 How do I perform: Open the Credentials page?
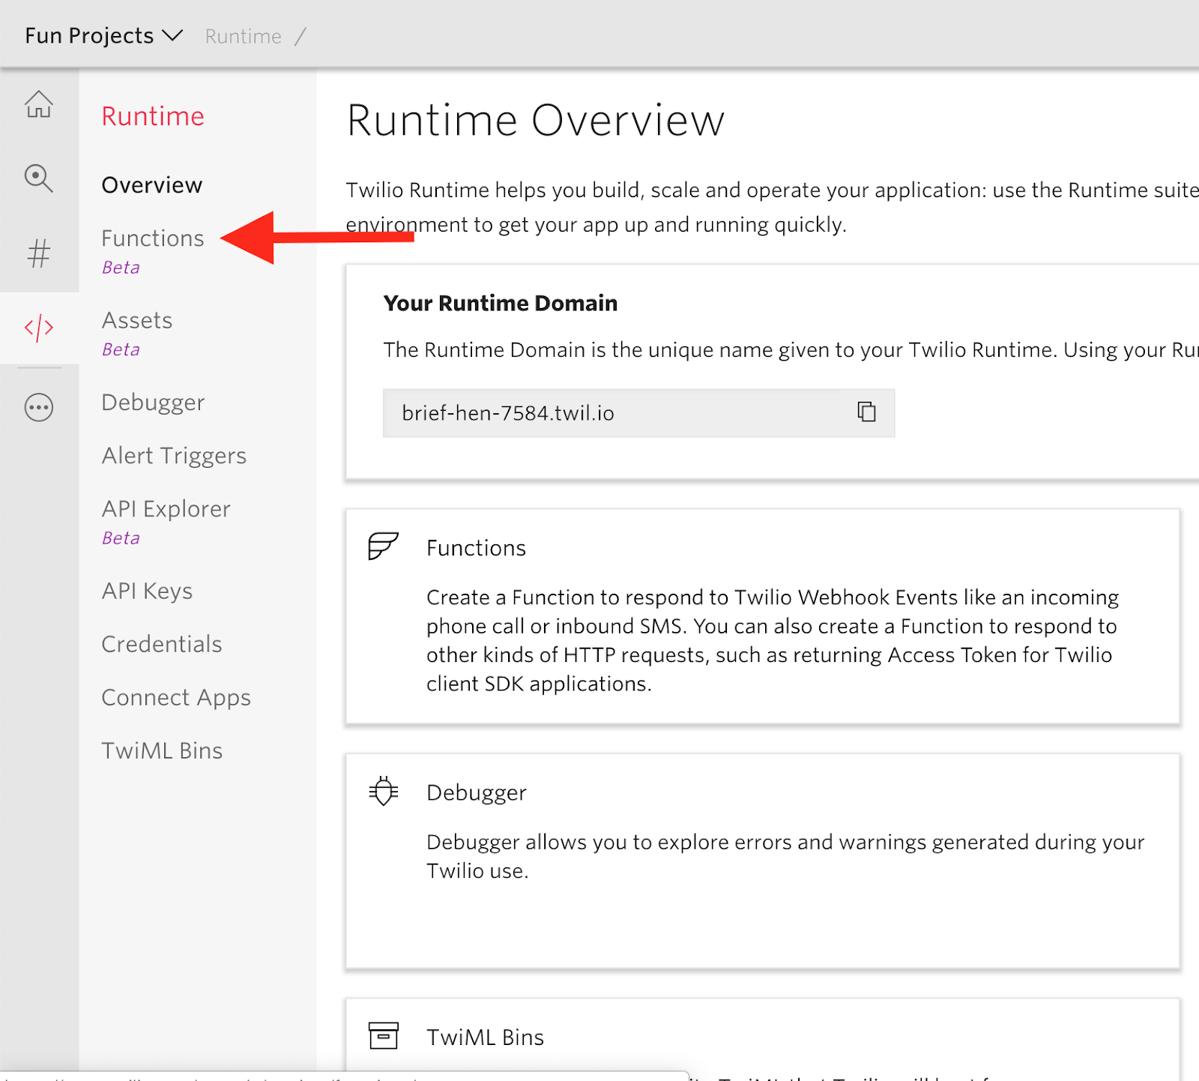(x=162, y=645)
